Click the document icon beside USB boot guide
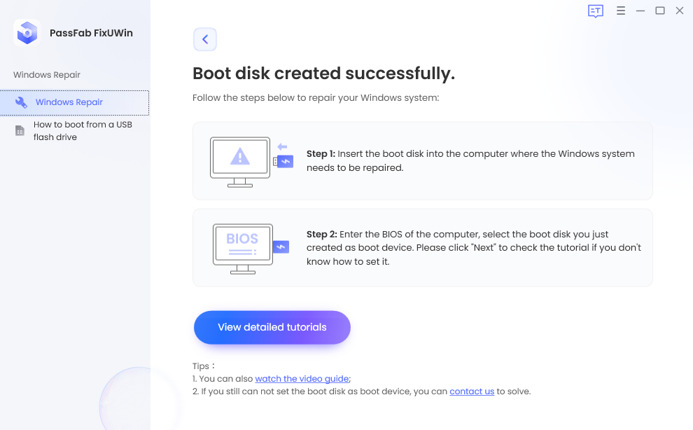The width and height of the screenshot is (693, 430). point(20,130)
